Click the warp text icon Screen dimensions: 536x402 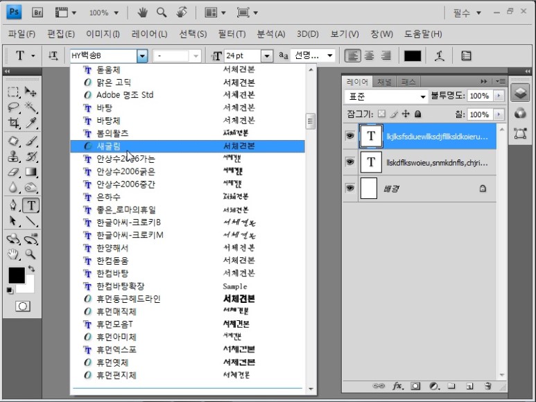point(439,55)
